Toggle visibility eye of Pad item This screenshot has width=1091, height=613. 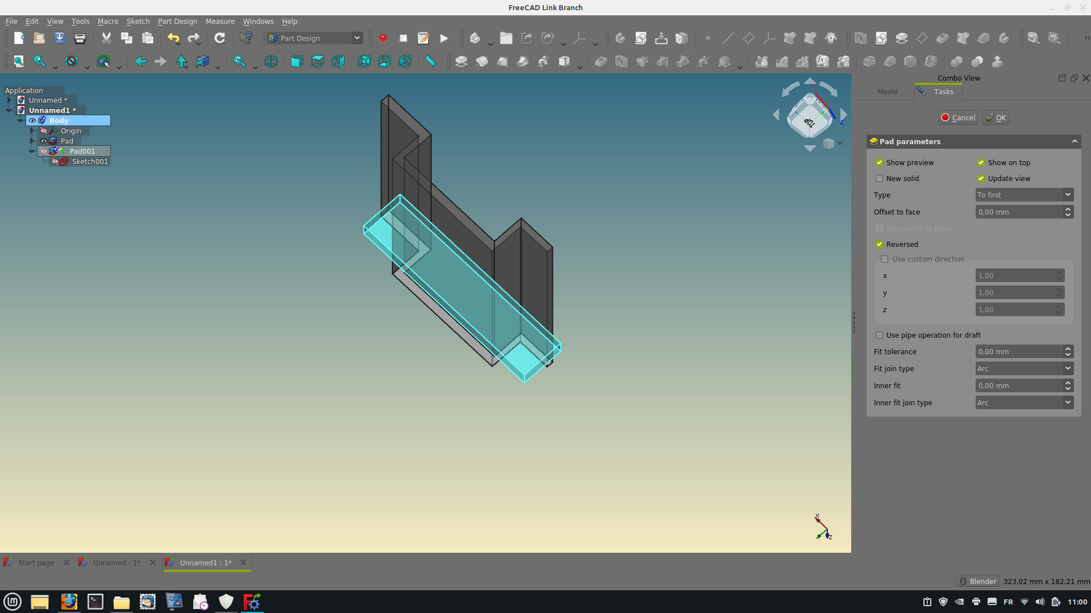tap(44, 141)
